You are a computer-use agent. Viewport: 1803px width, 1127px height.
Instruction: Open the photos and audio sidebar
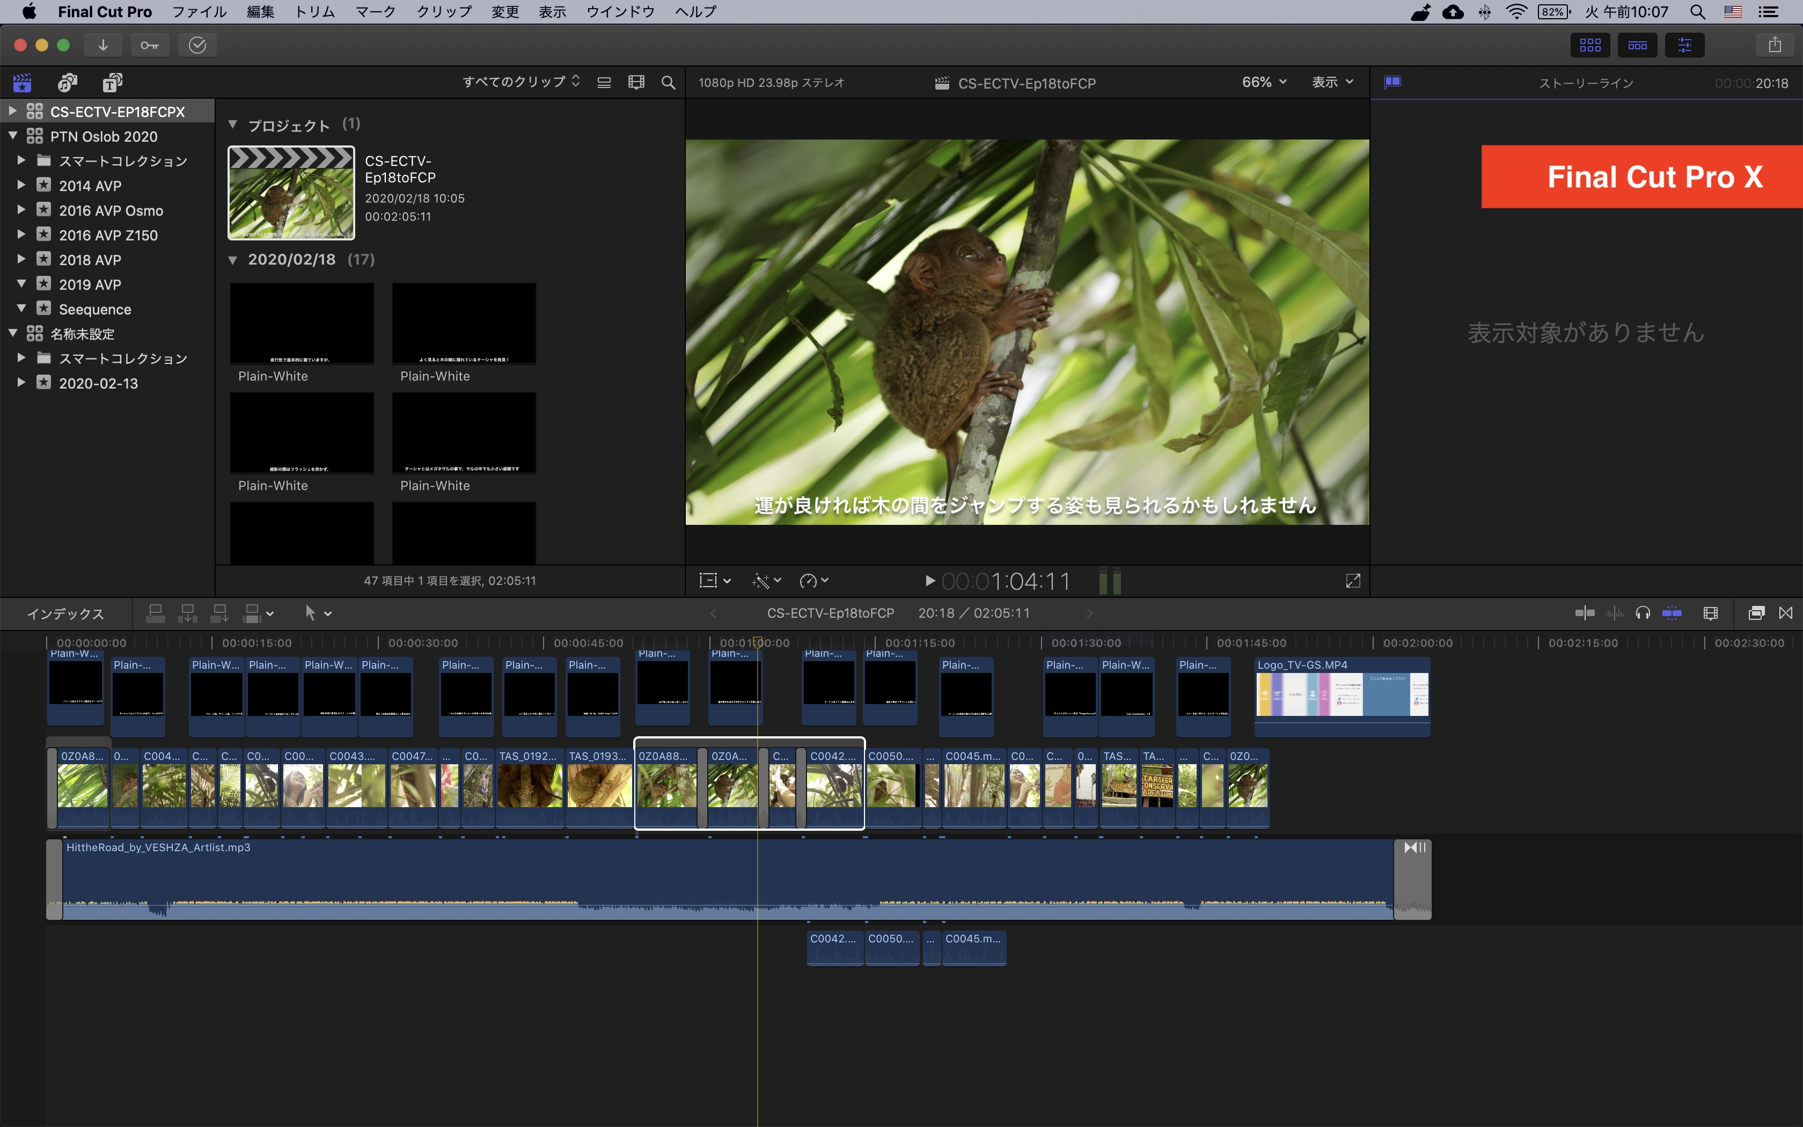[68, 82]
